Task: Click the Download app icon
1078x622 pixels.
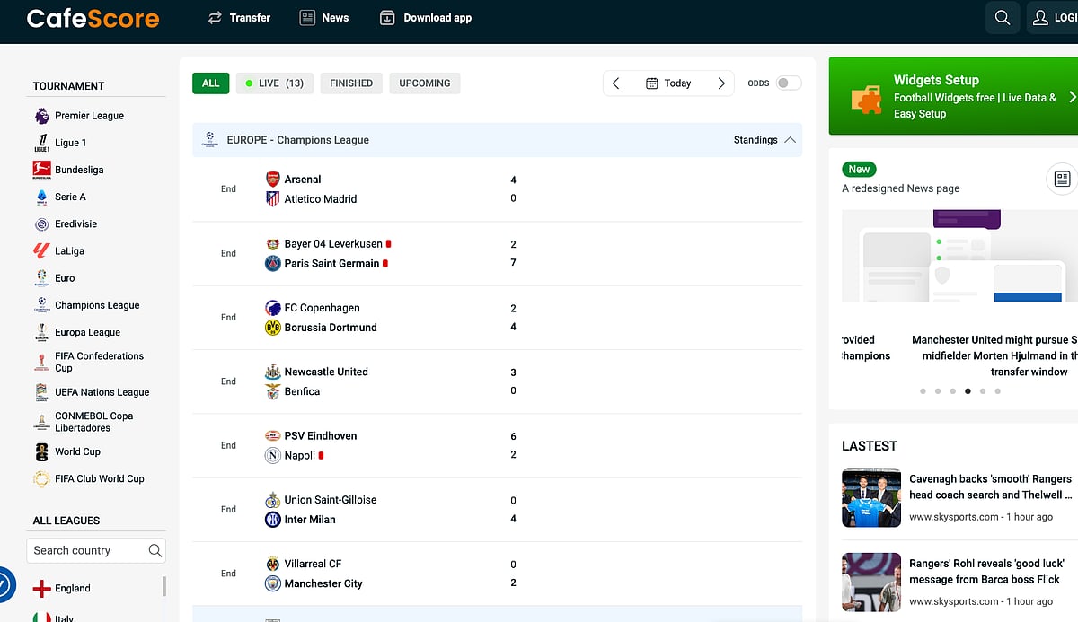Action: tap(387, 18)
